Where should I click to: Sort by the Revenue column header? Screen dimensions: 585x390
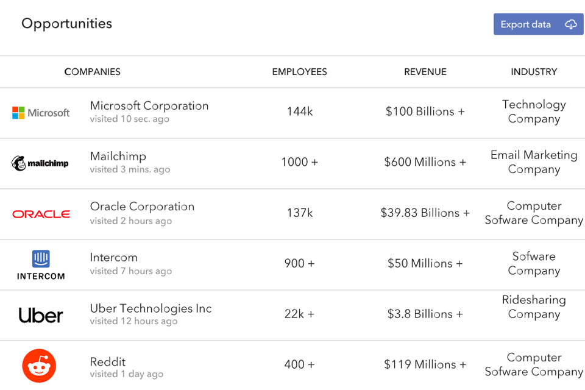click(425, 72)
